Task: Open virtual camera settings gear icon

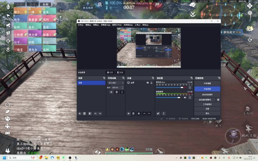Action: click(218, 100)
